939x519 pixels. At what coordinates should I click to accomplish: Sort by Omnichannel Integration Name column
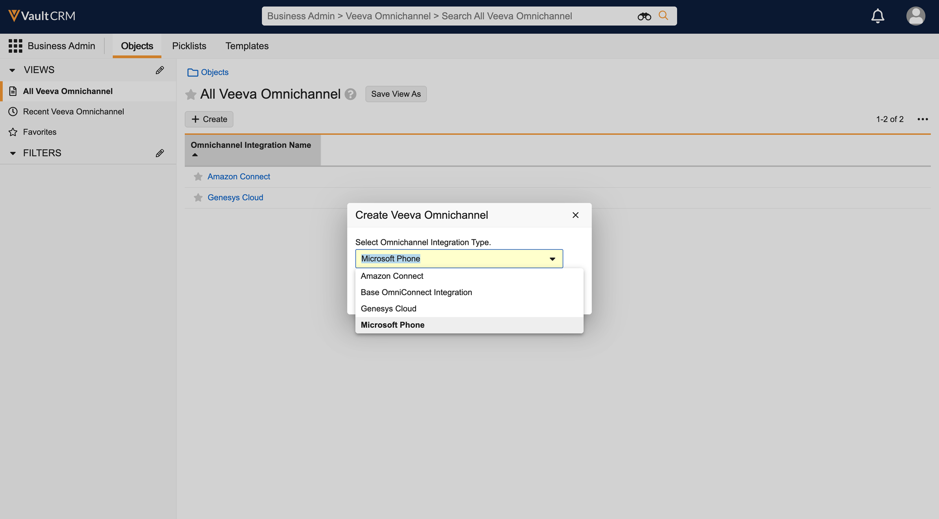[251, 145]
